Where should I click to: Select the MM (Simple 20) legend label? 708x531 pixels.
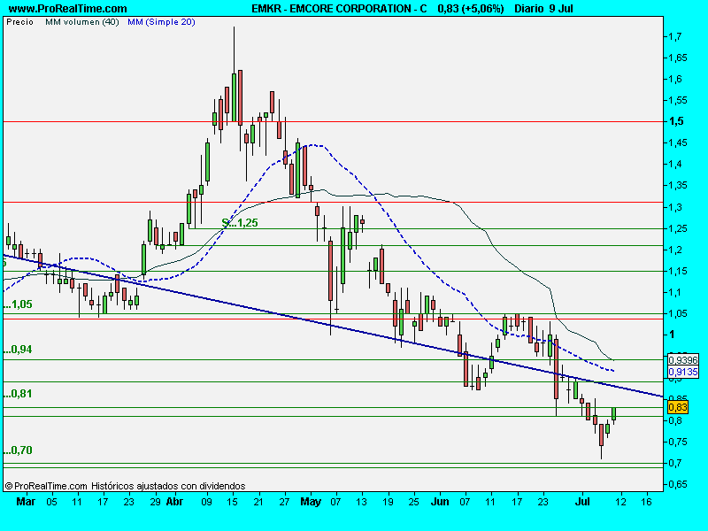pyautogui.click(x=161, y=21)
